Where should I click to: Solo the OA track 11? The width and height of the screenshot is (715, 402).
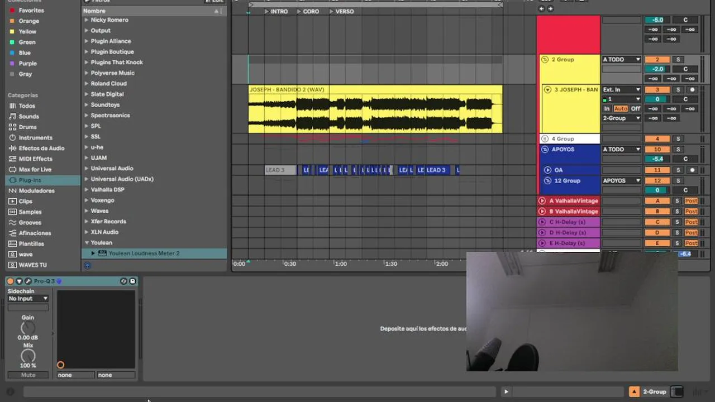(x=678, y=170)
